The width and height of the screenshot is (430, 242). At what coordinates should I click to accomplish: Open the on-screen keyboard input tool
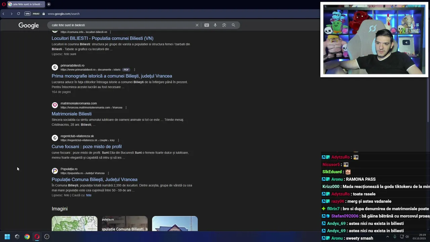tap(207, 25)
